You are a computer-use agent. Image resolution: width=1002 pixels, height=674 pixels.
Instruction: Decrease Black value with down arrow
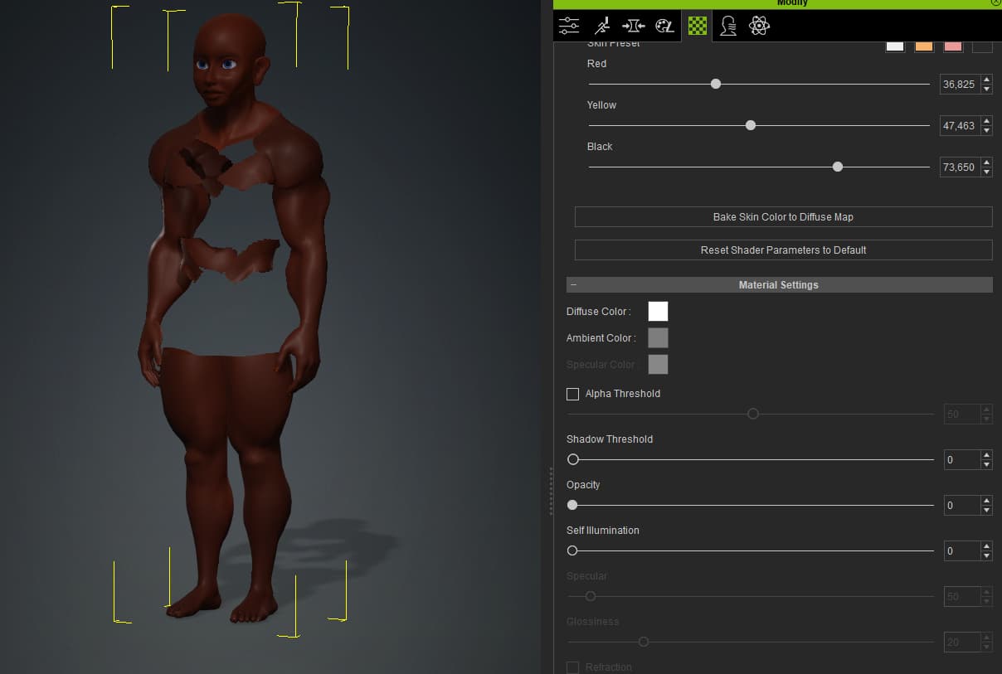pyautogui.click(x=986, y=172)
